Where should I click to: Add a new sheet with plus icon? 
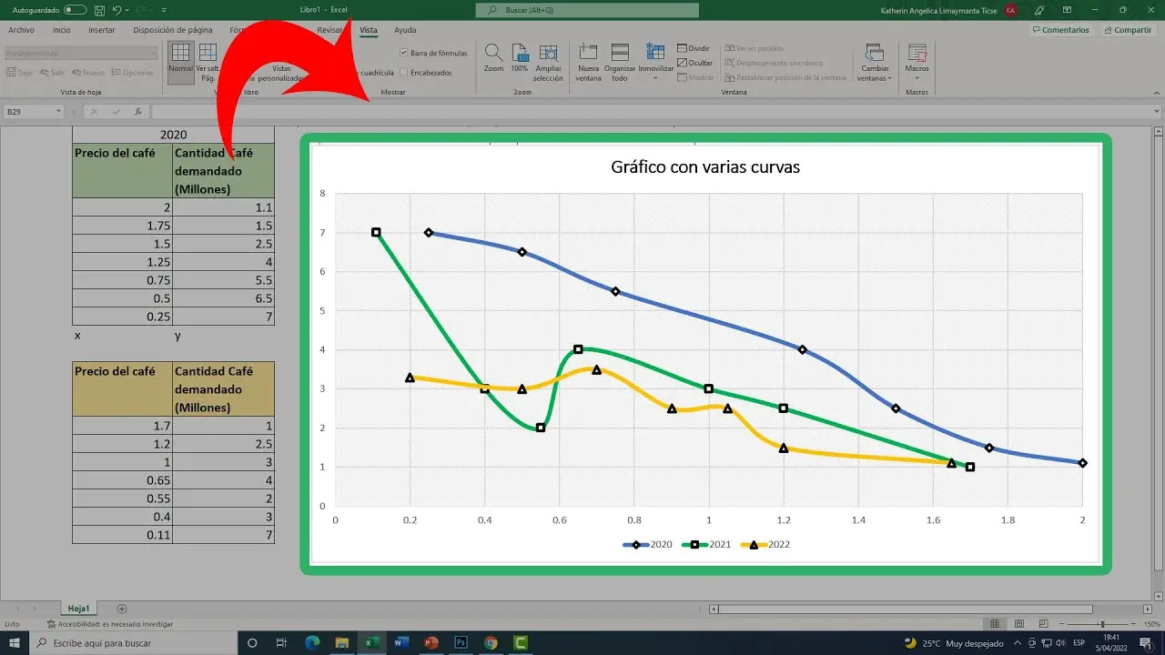[x=122, y=609]
